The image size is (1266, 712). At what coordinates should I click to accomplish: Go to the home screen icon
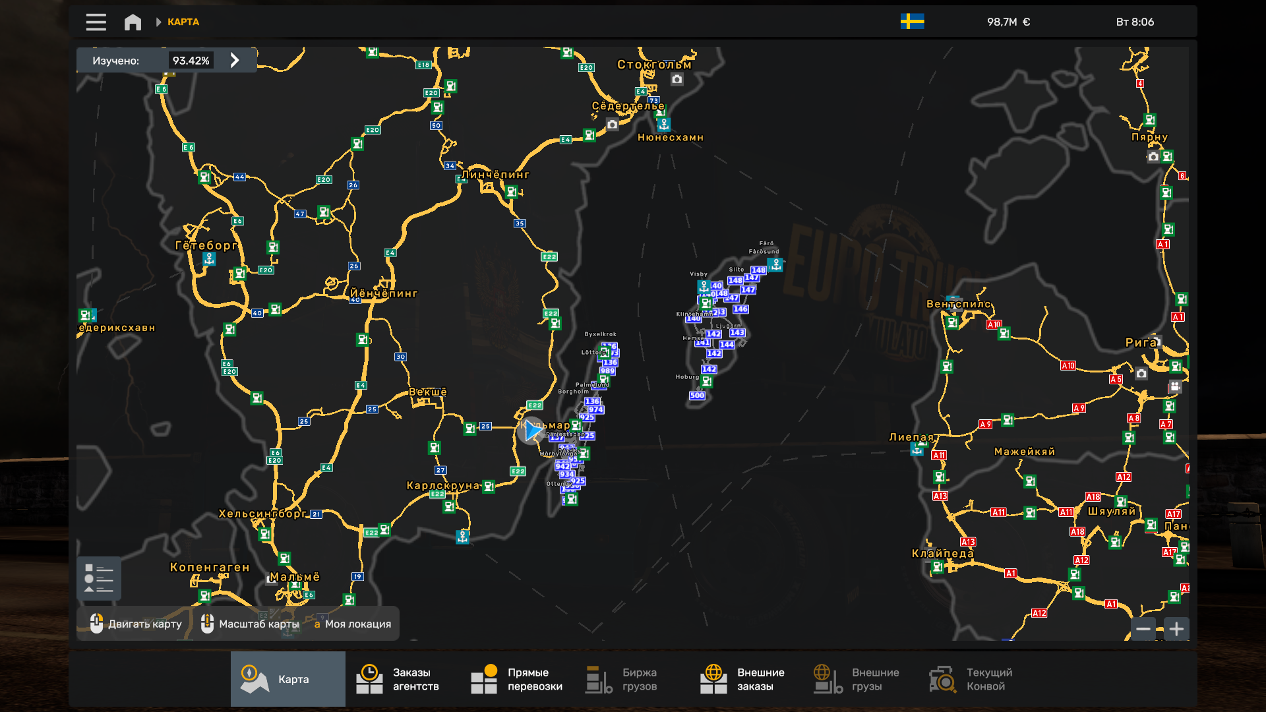(133, 22)
